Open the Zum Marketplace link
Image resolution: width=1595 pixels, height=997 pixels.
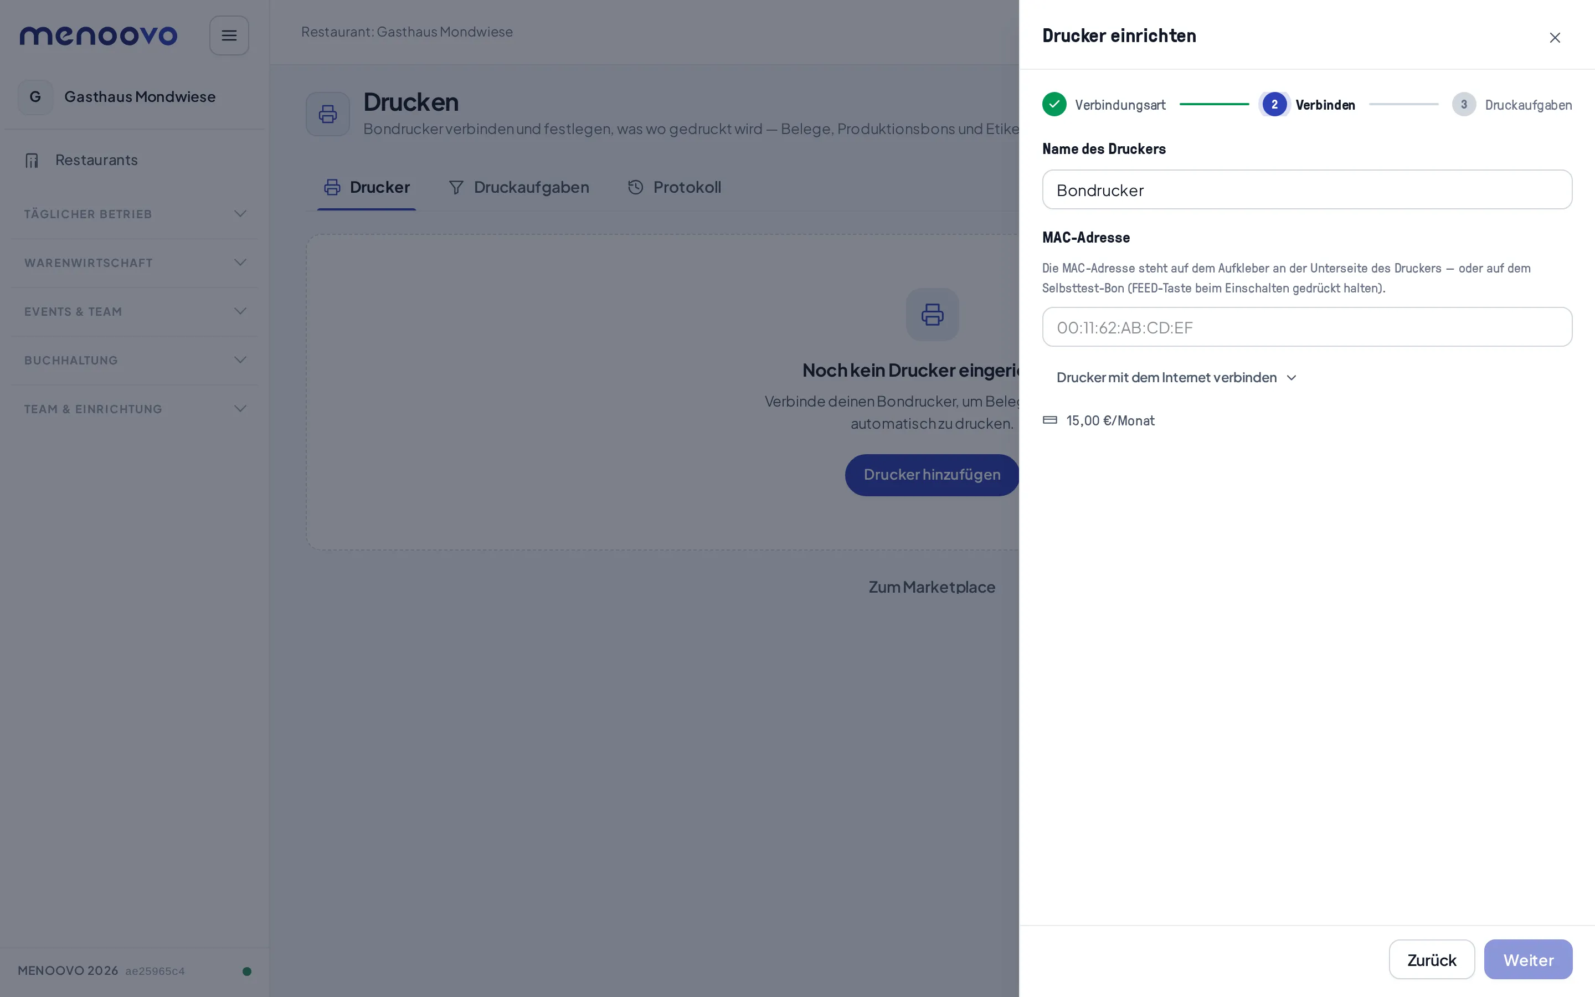tap(932, 587)
